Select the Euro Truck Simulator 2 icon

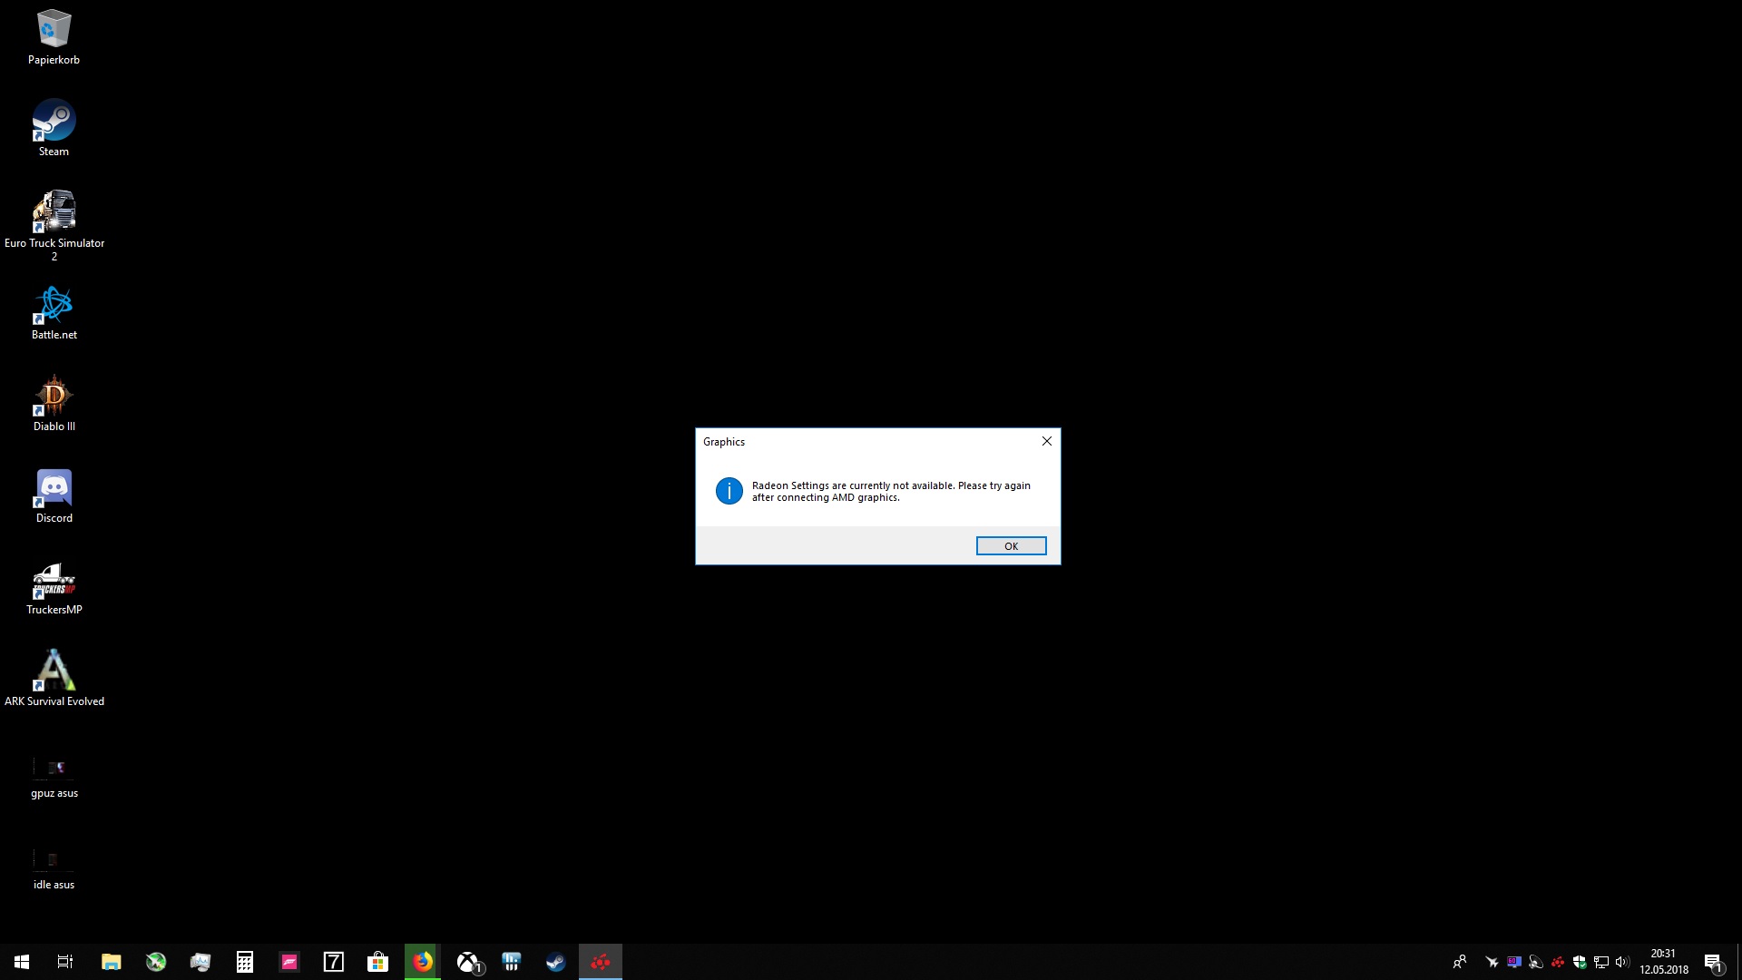[54, 213]
